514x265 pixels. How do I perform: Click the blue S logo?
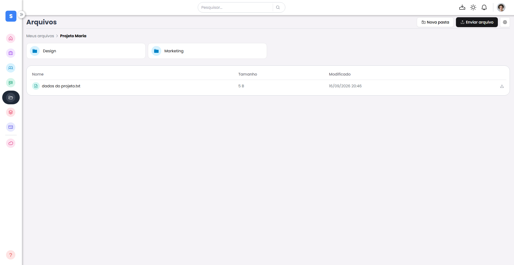click(x=11, y=16)
